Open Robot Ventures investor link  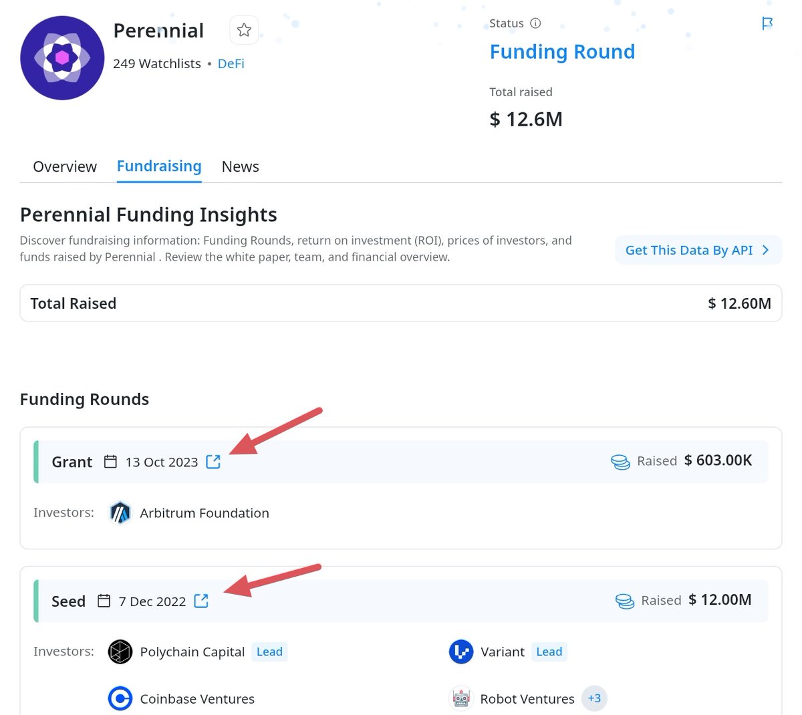pyautogui.click(x=527, y=699)
